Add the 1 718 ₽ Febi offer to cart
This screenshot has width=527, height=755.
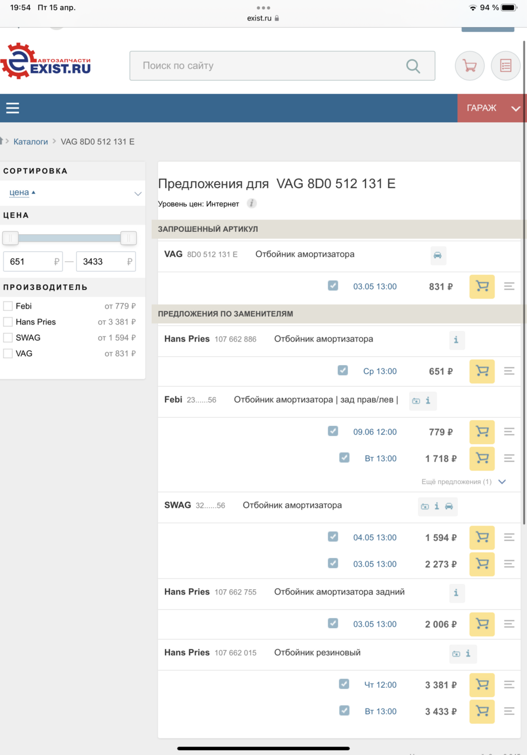482,458
